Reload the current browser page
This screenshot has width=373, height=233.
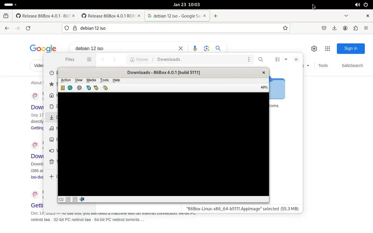point(28,28)
